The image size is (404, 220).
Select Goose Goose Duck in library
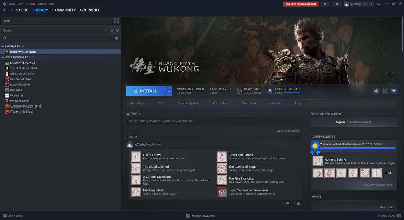[x=22, y=74]
